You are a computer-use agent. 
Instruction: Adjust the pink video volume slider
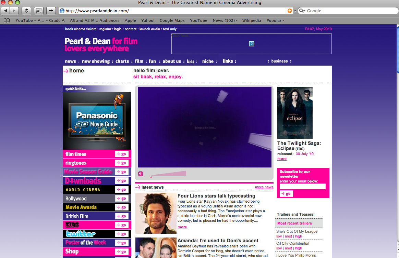tap(168, 174)
